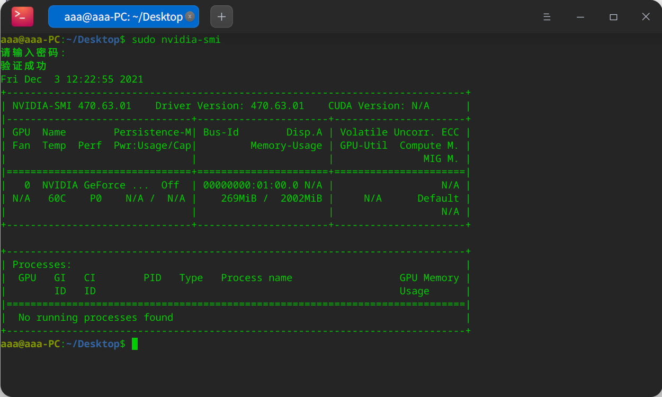Click the bottom 'aaa@aaa-PC:~/Desktop$' prompt

tap(63, 344)
